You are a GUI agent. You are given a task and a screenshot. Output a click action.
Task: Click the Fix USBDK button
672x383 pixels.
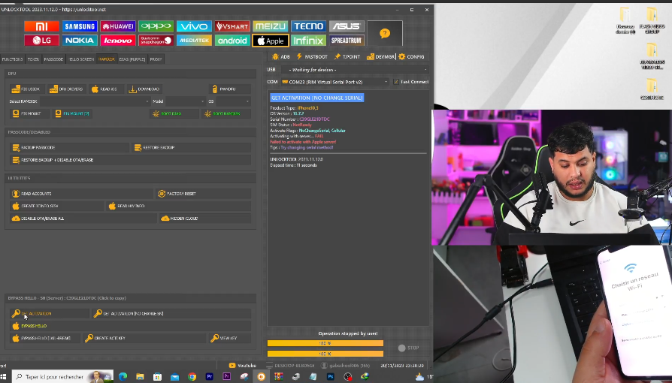(x=26, y=89)
